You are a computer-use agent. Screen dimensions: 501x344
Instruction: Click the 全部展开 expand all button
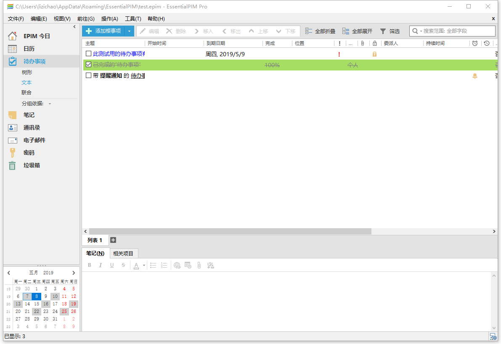[357, 31]
